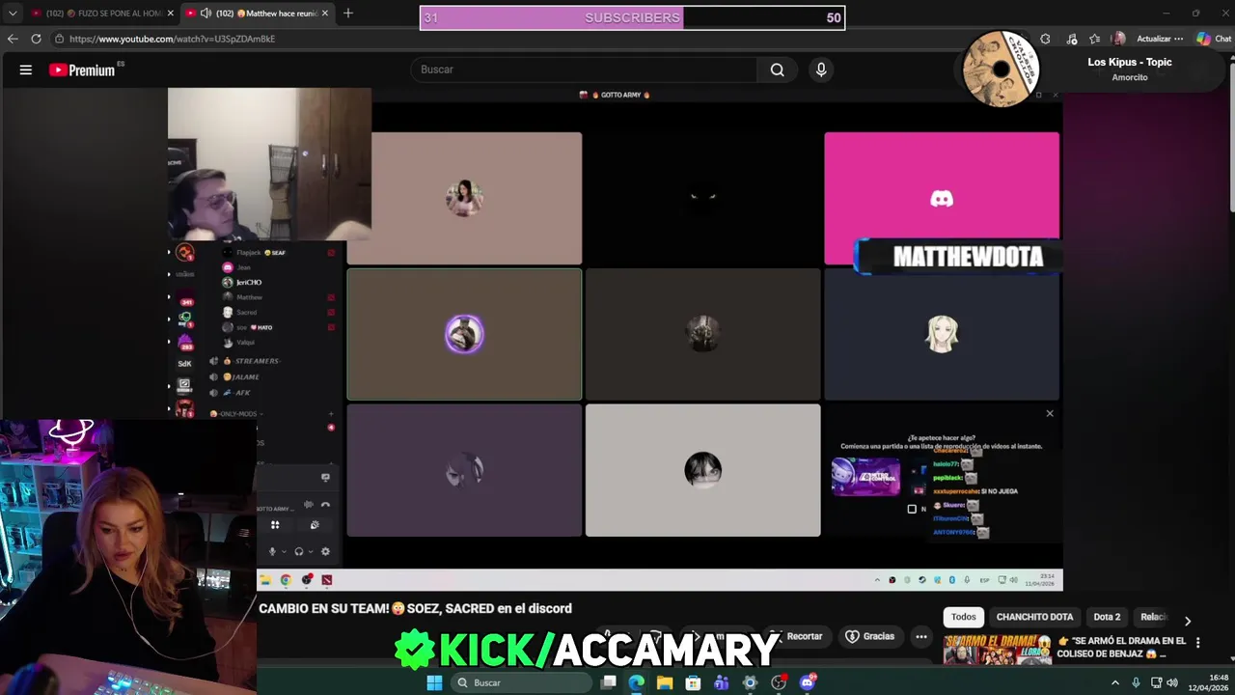
Task: Show more filter chips with right arrow
Action: point(1188,621)
